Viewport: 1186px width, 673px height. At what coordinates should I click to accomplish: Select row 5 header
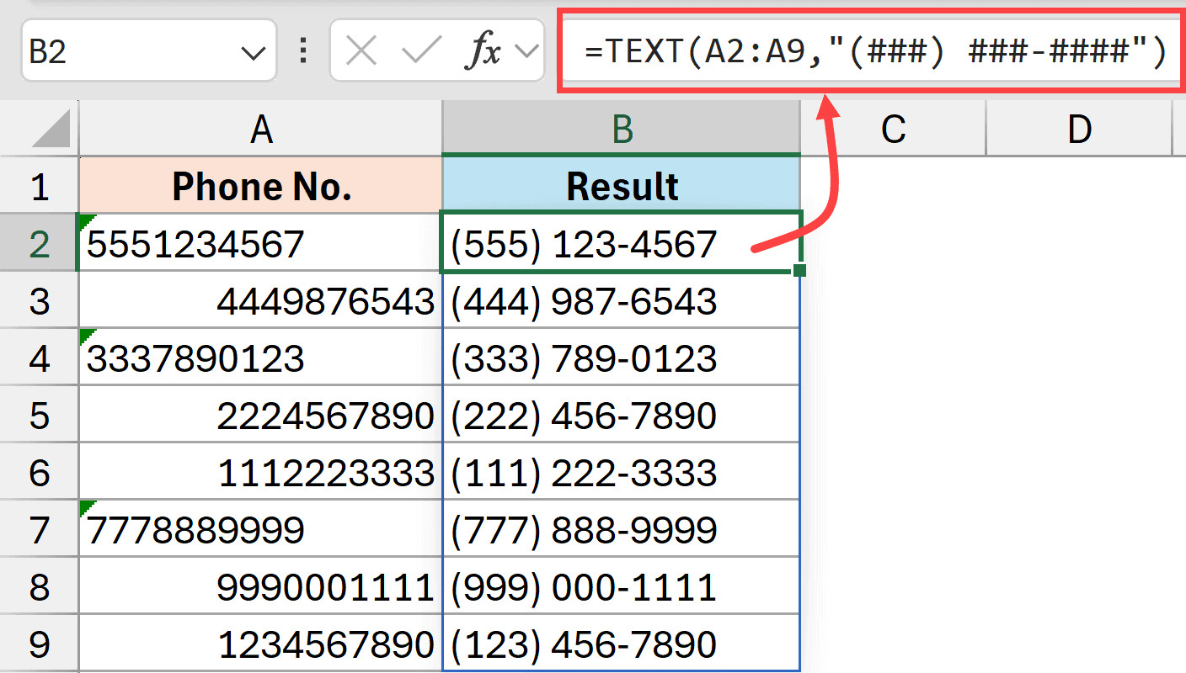pos(40,415)
